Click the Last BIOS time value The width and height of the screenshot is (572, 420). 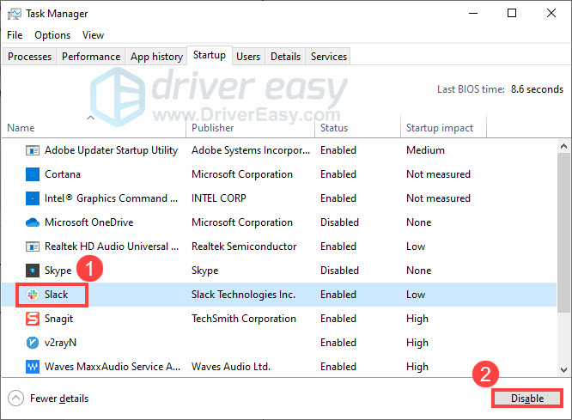click(537, 89)
